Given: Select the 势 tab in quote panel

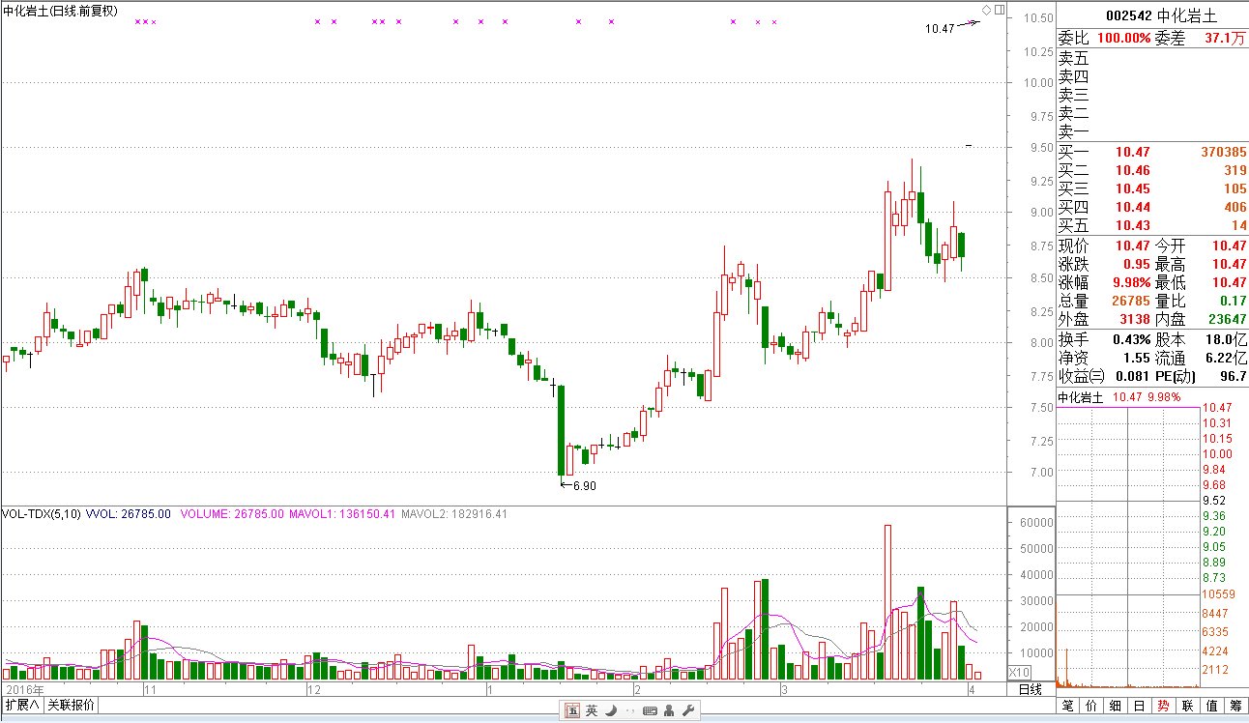Looking at the screenshot, I should point(1164,706).
